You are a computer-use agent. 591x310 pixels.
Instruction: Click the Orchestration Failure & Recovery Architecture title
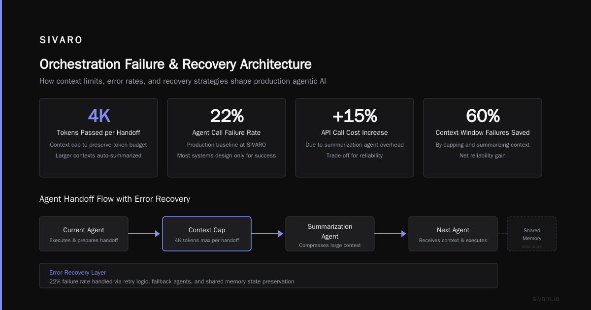coord(175,64)
